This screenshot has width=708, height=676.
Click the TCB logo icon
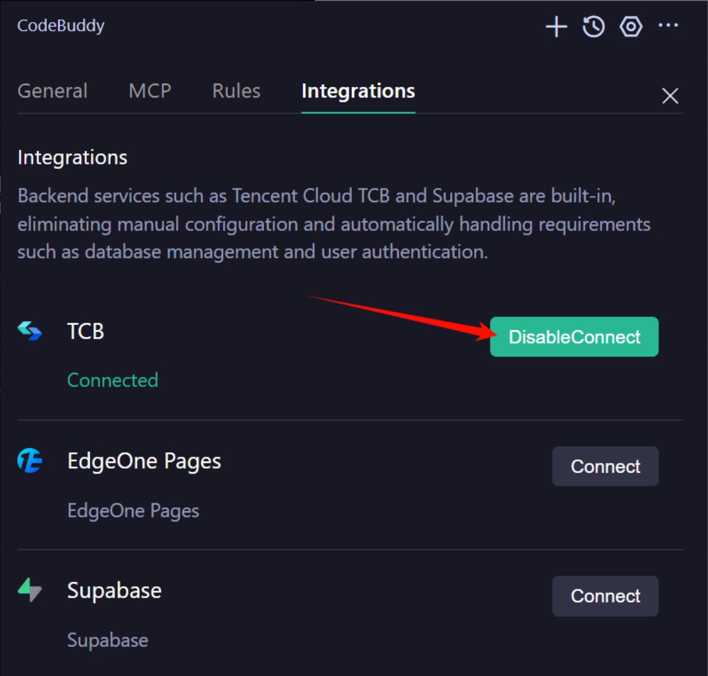[30, 331]
